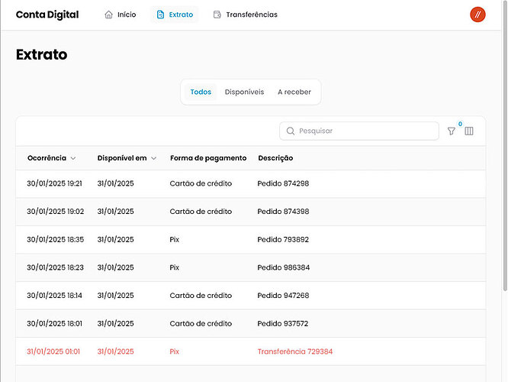Viewport: 508px width, 382px height.
Task: Switch to the Disponíveis tab
Action: [244, 92]
